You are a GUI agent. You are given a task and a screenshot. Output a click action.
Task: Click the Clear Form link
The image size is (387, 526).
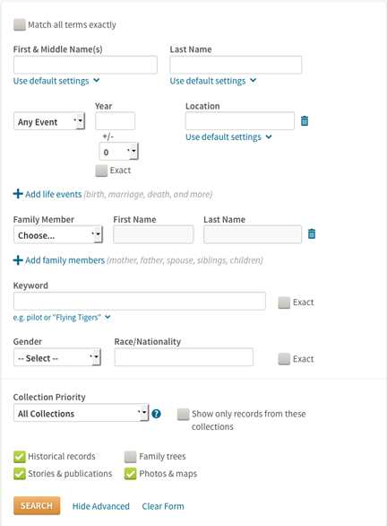click(163, 506)
